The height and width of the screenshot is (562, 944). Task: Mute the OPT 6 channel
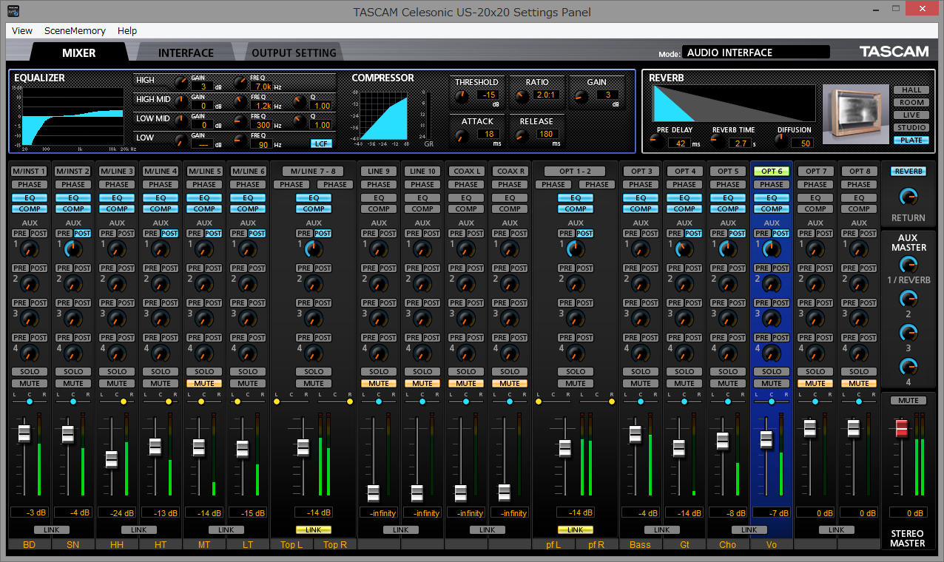[772, 384]
